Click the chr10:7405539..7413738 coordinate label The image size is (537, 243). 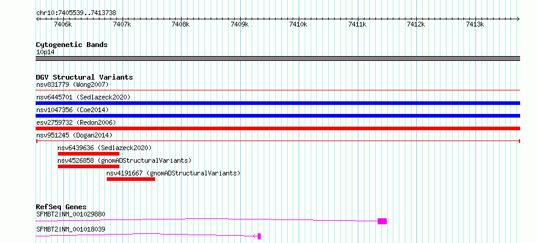click(76, 13)
